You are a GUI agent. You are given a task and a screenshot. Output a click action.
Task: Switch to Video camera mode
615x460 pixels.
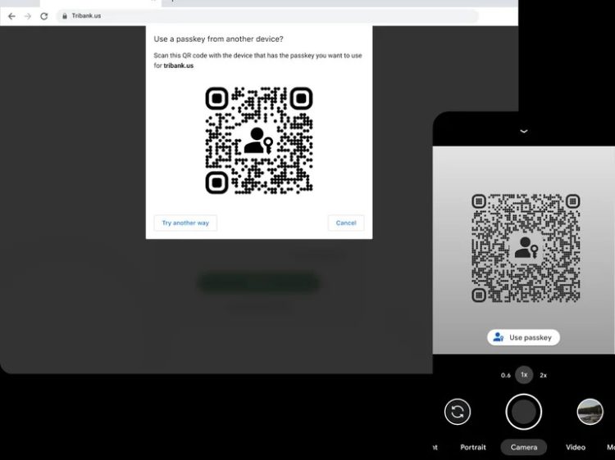(x=576, y=447)
